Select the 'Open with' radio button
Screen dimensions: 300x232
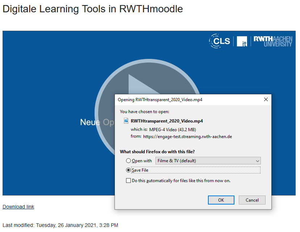(128, 161)
